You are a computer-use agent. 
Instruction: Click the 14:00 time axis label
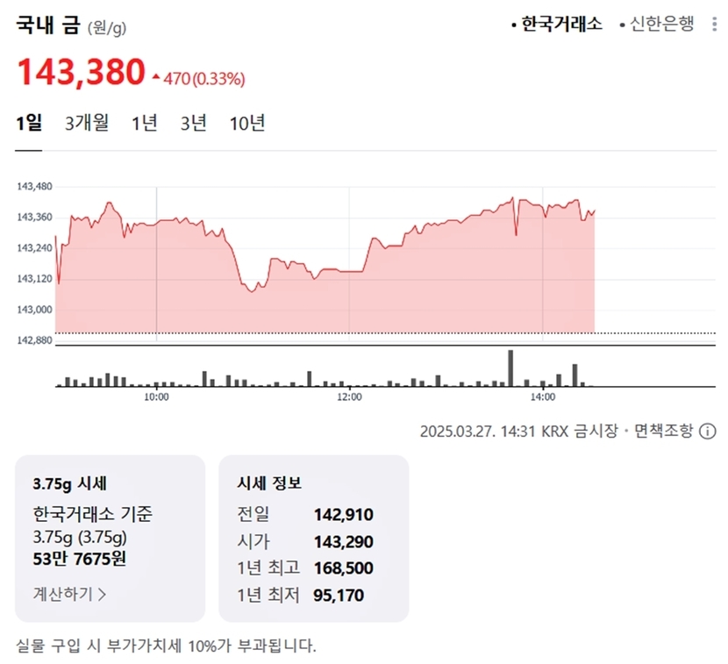(543, 397)
